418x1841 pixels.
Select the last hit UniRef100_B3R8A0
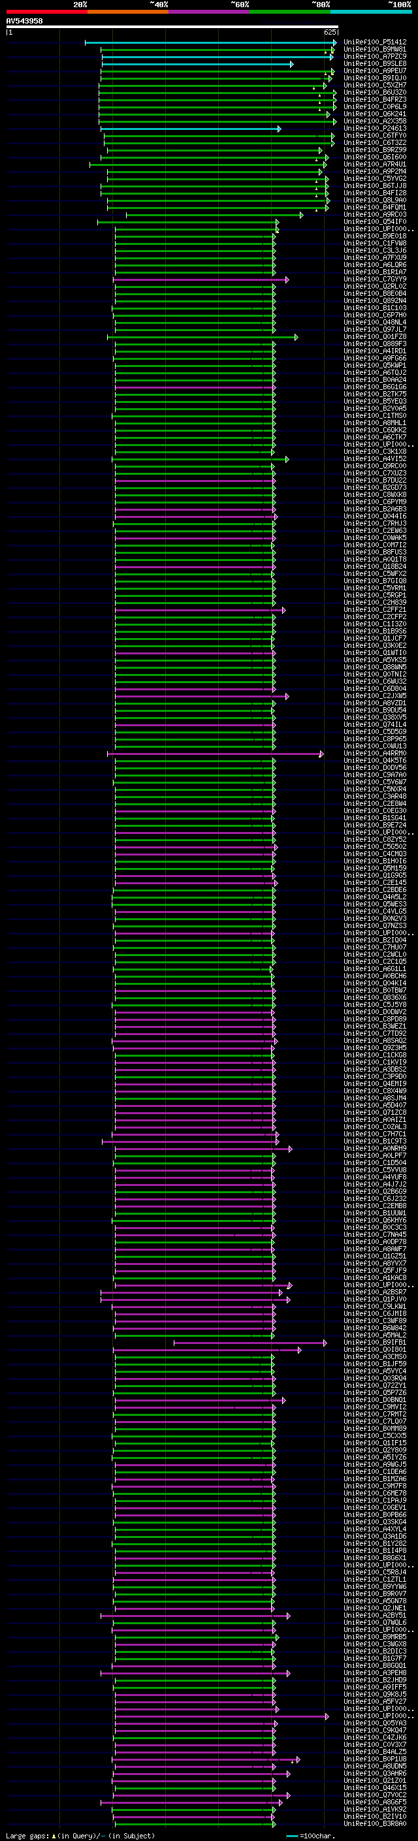(375, 1825)
